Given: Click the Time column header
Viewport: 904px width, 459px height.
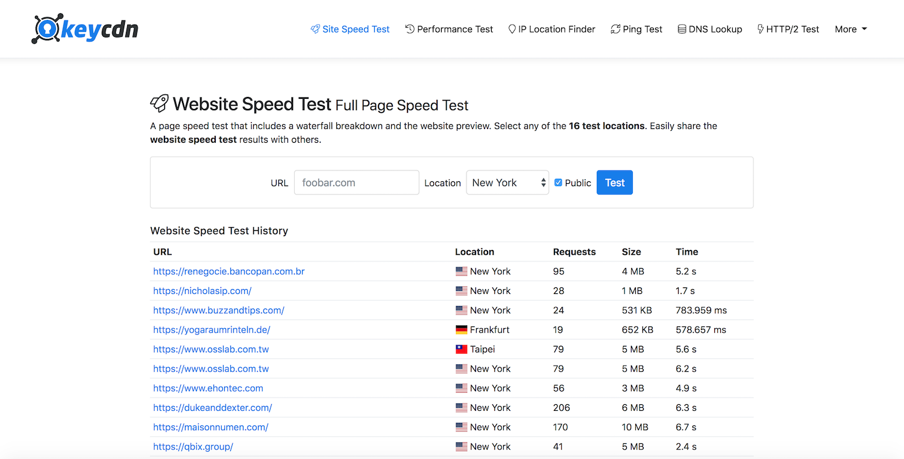Looking at the screenshot, I should pos(687,252).
